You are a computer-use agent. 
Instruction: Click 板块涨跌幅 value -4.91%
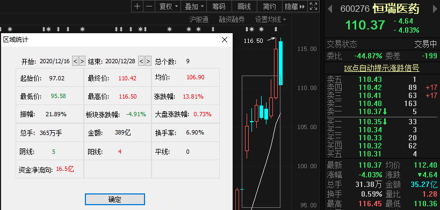pos(136,114)
